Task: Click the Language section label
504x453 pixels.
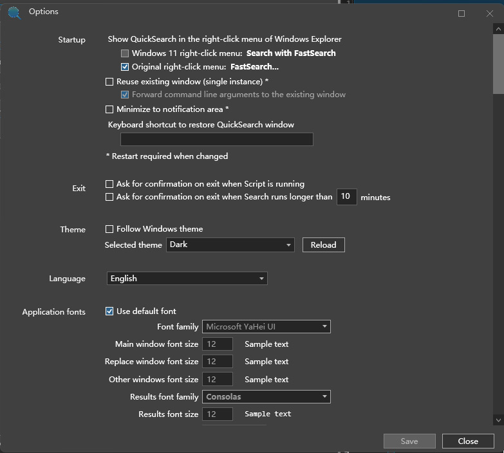Action: coord(67,279)
